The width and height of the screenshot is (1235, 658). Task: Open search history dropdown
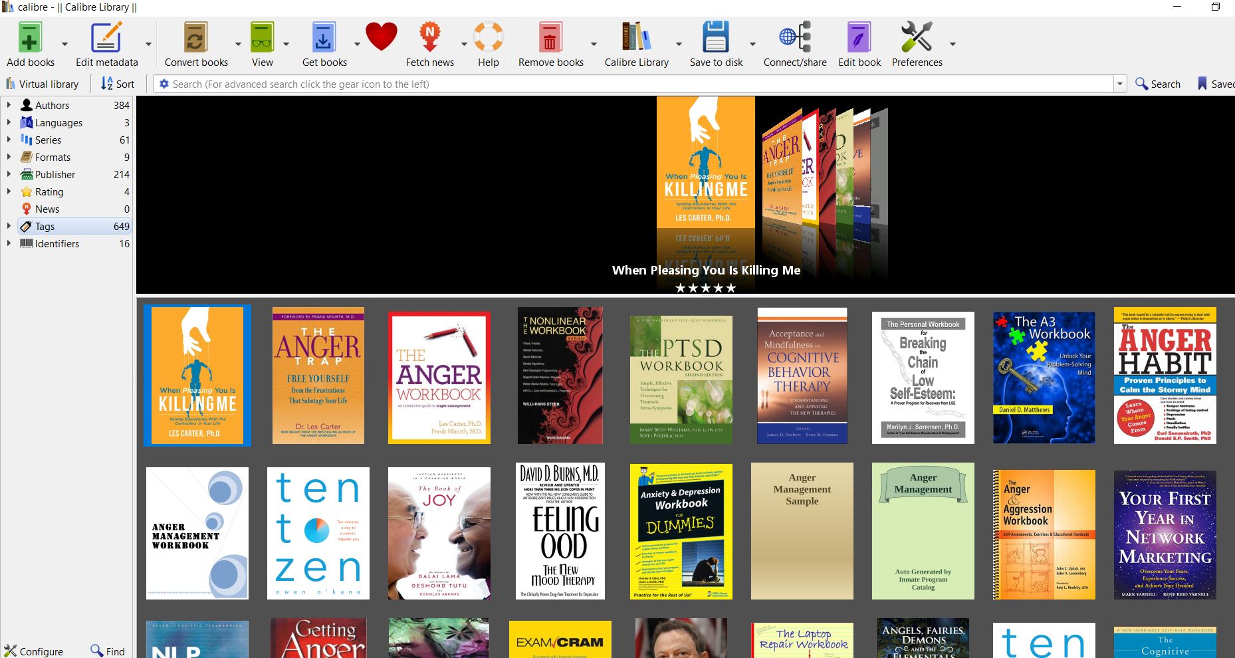pos(1120,84)
